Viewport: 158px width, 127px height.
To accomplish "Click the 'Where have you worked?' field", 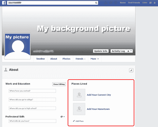I will [32, 91].
